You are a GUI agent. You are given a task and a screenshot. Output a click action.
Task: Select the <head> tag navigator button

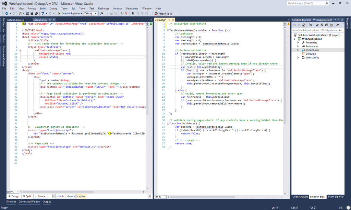click(71, 196)
